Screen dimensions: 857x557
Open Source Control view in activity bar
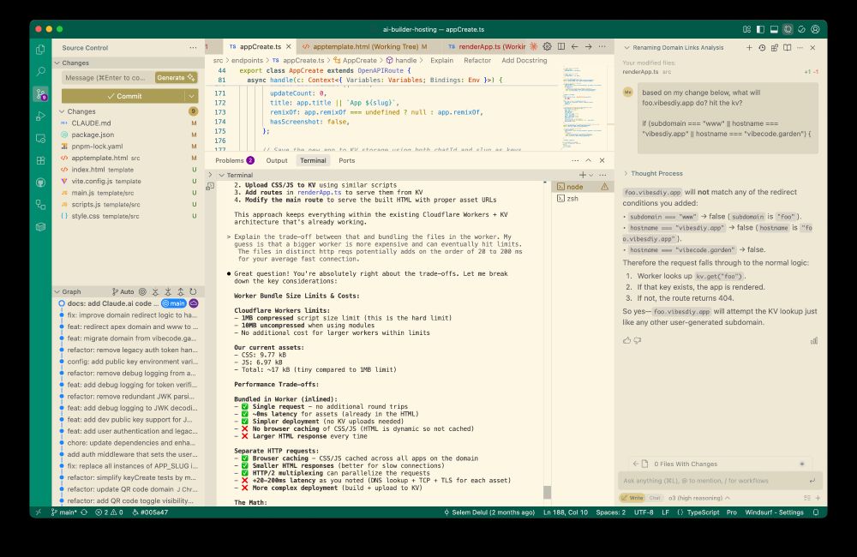pyautogui.click(x=40, y=94)
